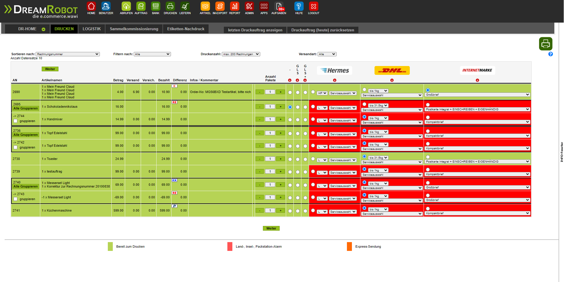Click the LOGOUT icon

coord(314,6)
